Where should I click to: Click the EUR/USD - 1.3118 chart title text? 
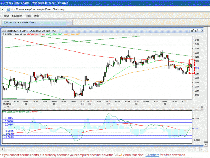point(32,31)
